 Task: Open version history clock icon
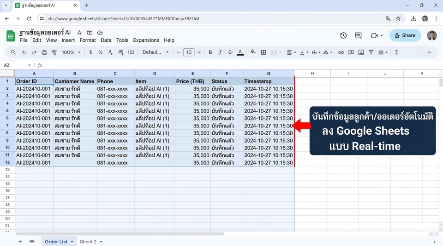point(343,35)
